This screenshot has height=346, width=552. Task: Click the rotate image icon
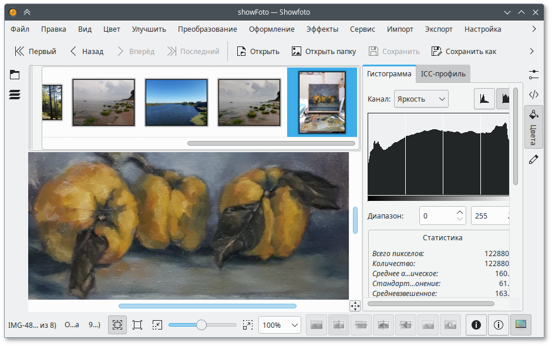[383, 324]
